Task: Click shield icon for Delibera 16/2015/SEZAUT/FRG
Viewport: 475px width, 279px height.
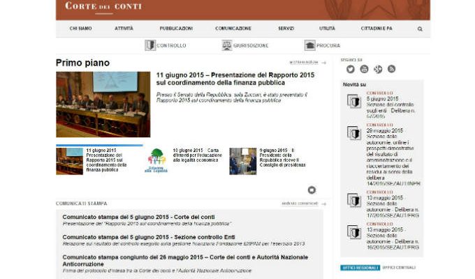Action: pyautogui.click(x=354, y=232)
